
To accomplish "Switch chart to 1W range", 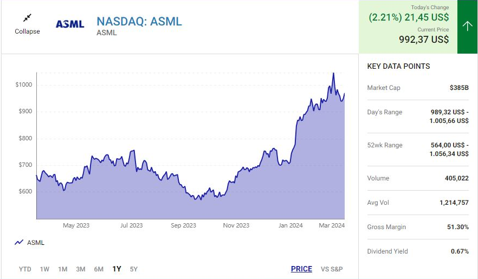I will pyautogui.click(x=44, y=269).
